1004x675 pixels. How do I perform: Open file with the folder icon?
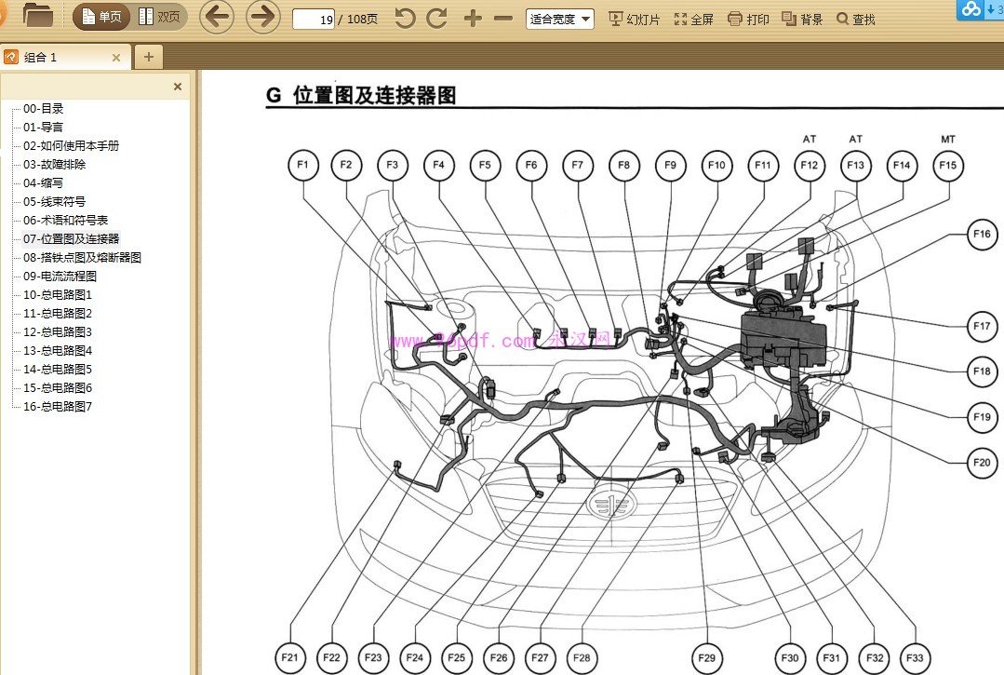point(38,16)
